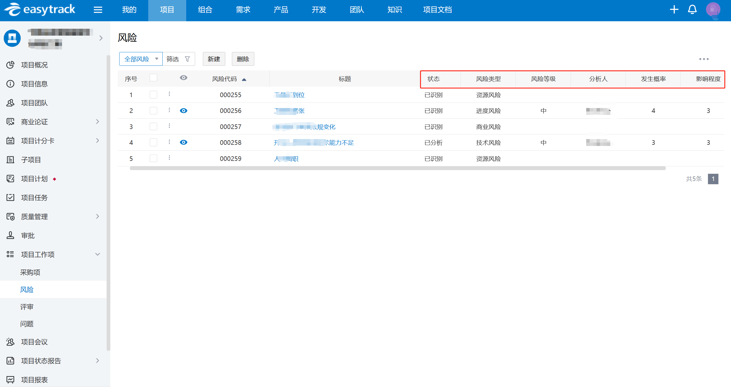
Task: Sort by 风险代码 ascending arrow
Action: (x=244, y=80)
